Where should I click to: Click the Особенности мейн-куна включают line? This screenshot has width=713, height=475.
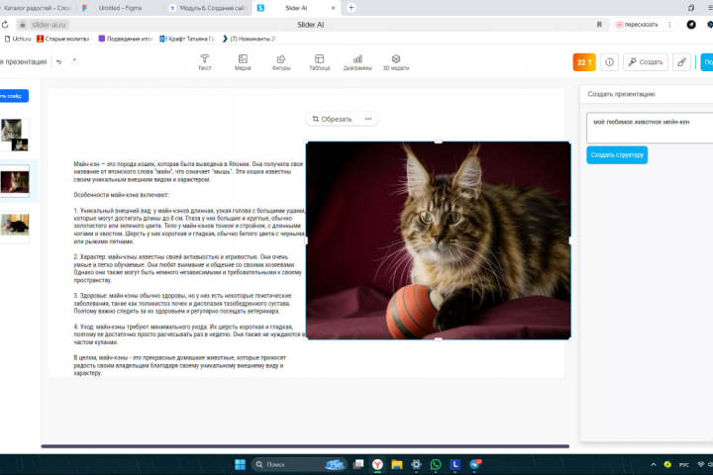pyautogui.click(x=122, y=195)
